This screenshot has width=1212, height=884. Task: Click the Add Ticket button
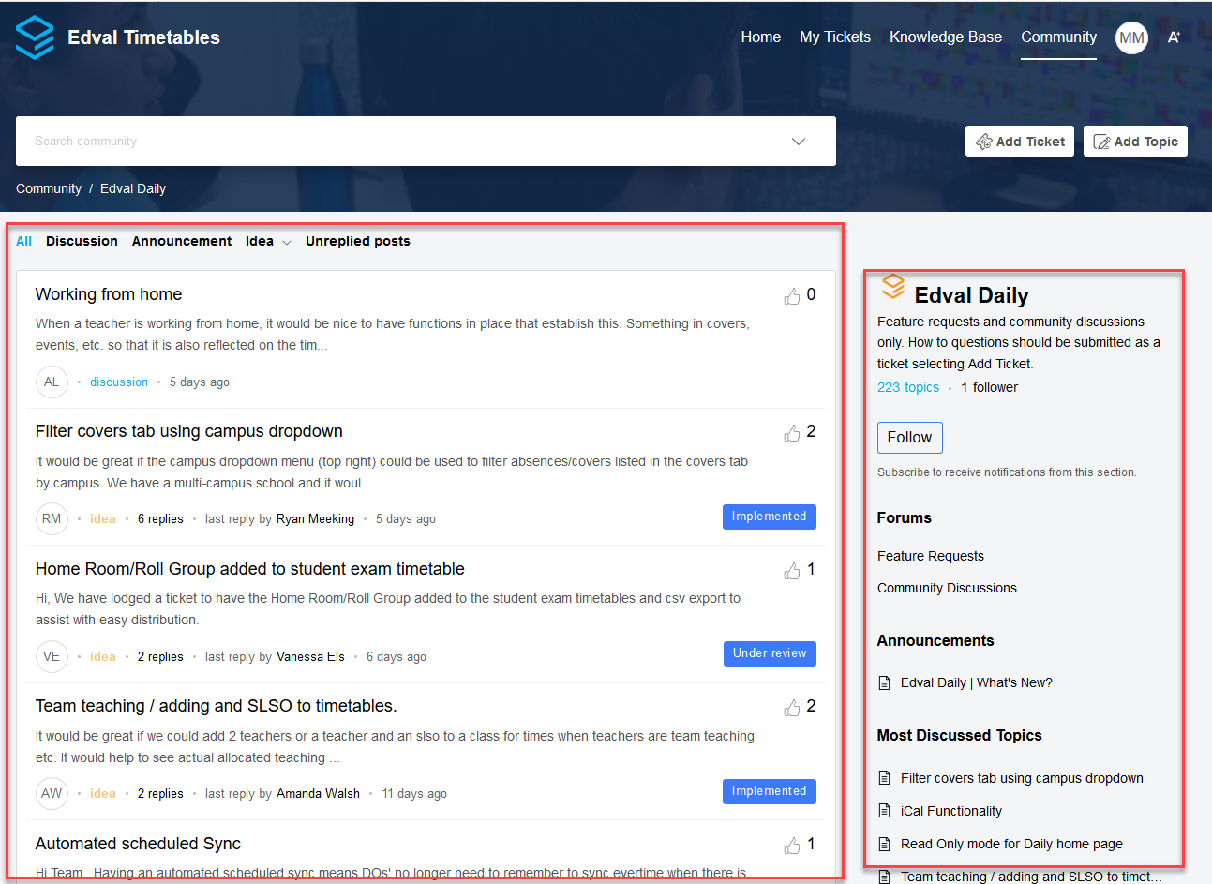[x=1020, y=142]
